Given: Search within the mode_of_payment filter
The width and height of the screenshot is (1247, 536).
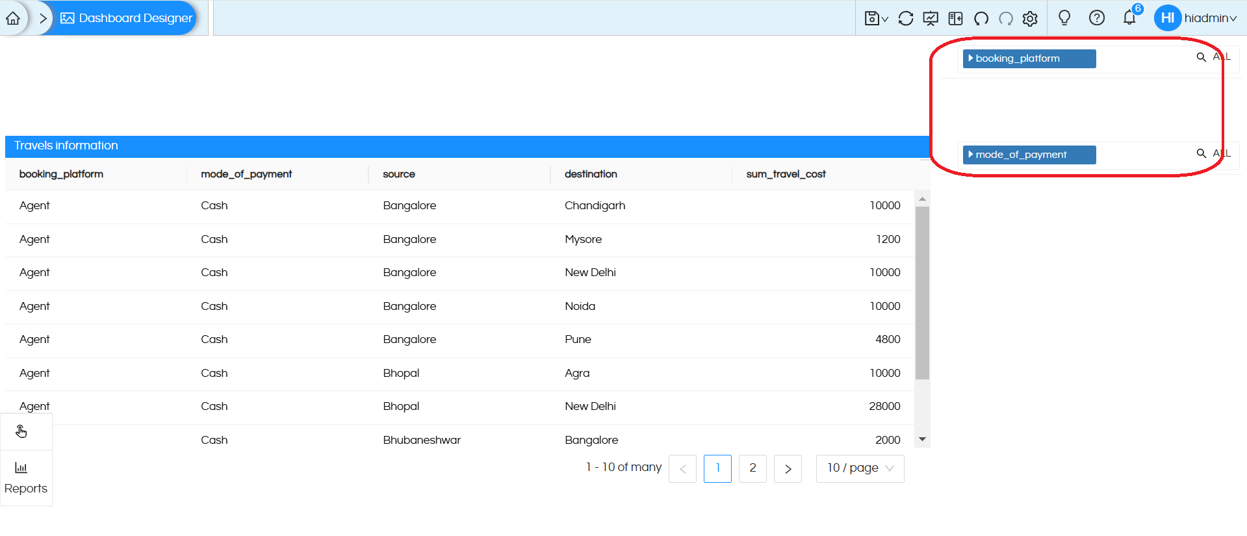Looking at the screenshot, I should pos(1202,153).
